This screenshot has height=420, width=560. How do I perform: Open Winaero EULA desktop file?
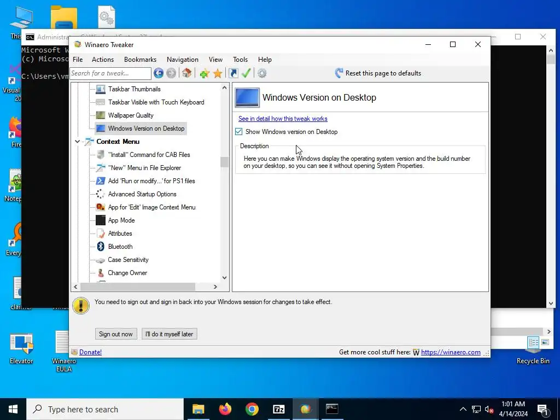pyautogui.click(x=63, y=351)
